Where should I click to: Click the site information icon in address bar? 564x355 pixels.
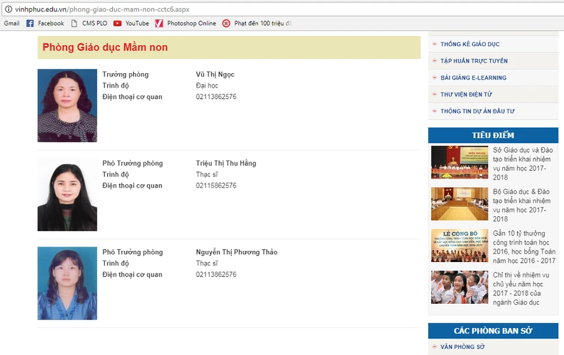pyautogui.click(x=8, y=9)
